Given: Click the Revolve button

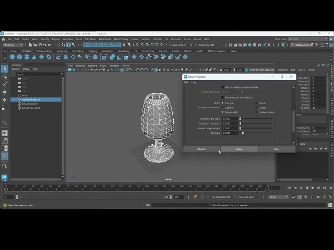Looking at the screenshot, I should (x=201, y=149).
